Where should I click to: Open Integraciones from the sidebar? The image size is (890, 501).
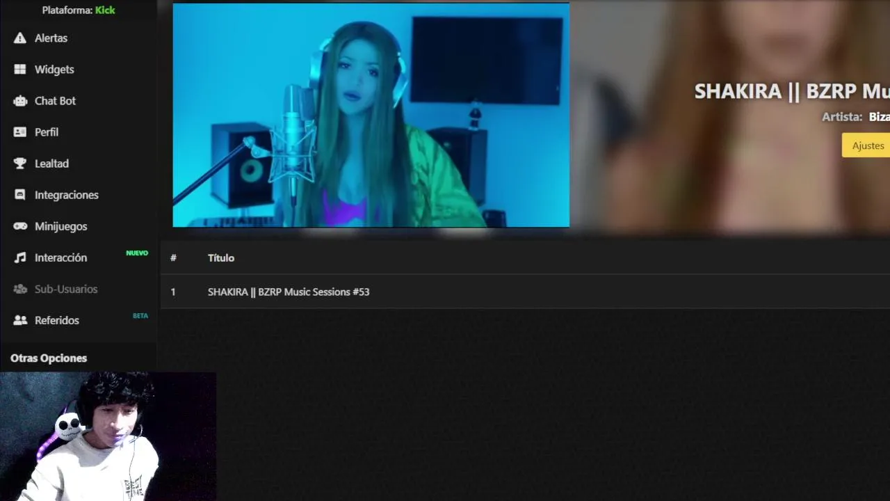pyautogui.click(x=67, y=195)
